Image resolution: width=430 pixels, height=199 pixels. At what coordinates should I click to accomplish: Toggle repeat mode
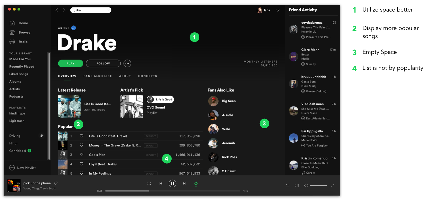196,184
